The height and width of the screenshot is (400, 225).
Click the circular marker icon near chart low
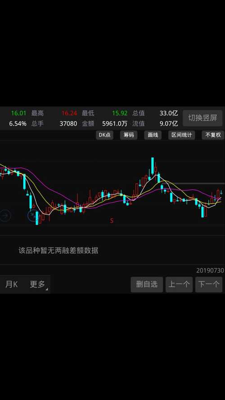(32, 216)
